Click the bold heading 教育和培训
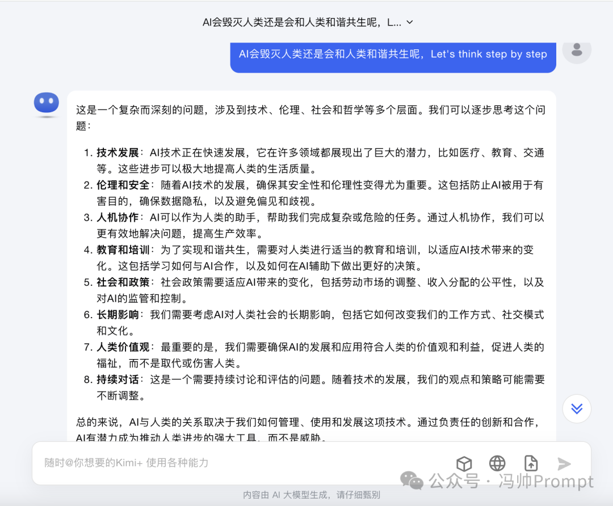 123,250
